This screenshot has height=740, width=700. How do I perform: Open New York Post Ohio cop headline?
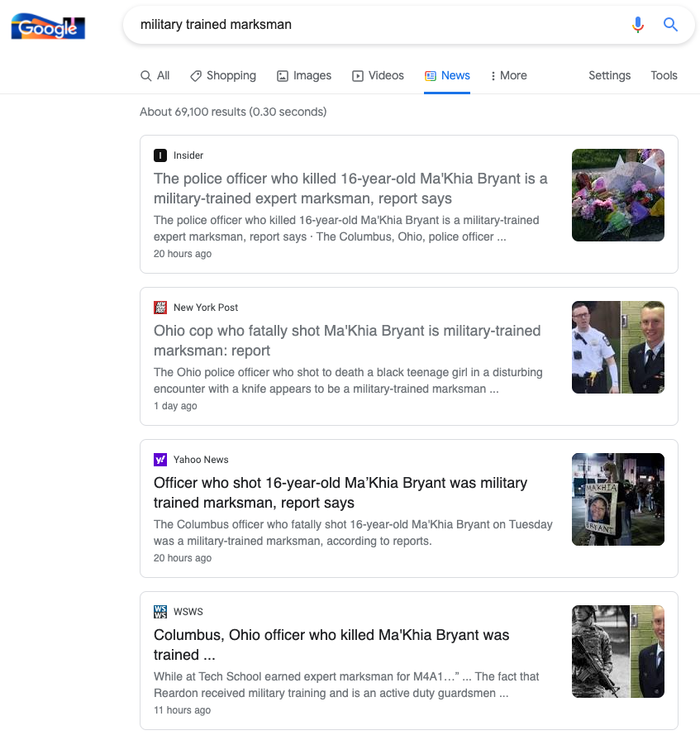tap(347, 341)
